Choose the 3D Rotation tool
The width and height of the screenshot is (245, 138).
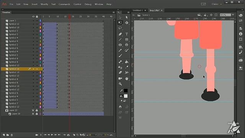[127, 23]
